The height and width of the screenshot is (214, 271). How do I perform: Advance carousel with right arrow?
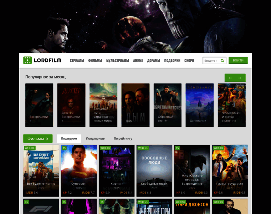240,78
